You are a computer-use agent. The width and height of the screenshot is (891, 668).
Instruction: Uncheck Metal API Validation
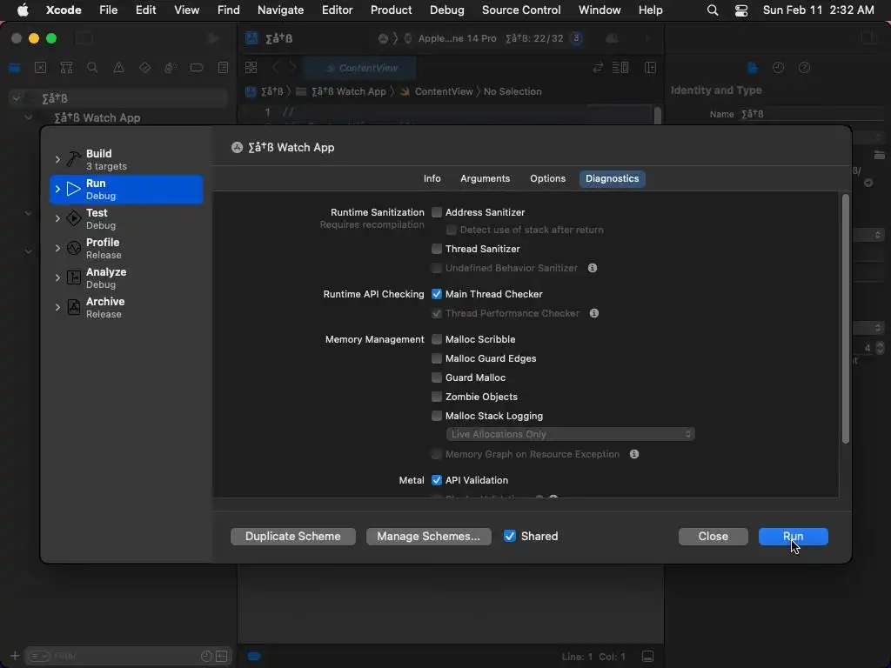(437, 480)
